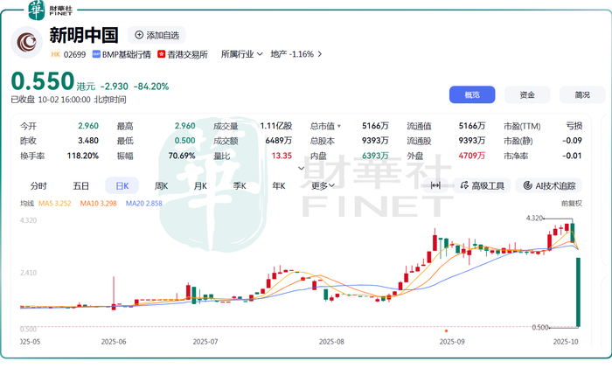Viewport: 612px width, 368px height.
Task: Open the 更多 chart period dropdown
Action: (323, 186)
